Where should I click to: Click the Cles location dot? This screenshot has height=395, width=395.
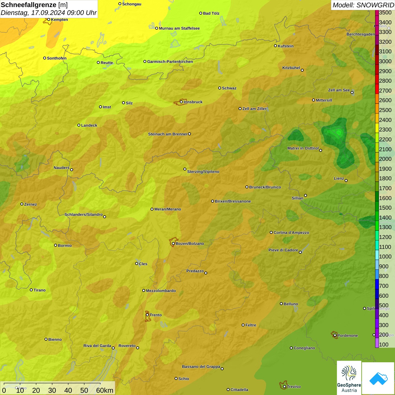coord(137,264)
